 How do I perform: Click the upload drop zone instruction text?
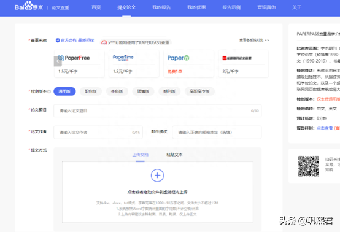point(158,192)
